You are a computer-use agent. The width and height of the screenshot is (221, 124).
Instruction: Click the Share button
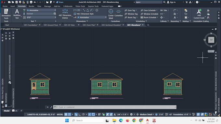59,2
